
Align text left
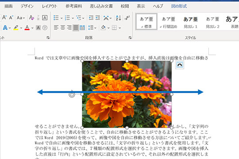point(56,28)
